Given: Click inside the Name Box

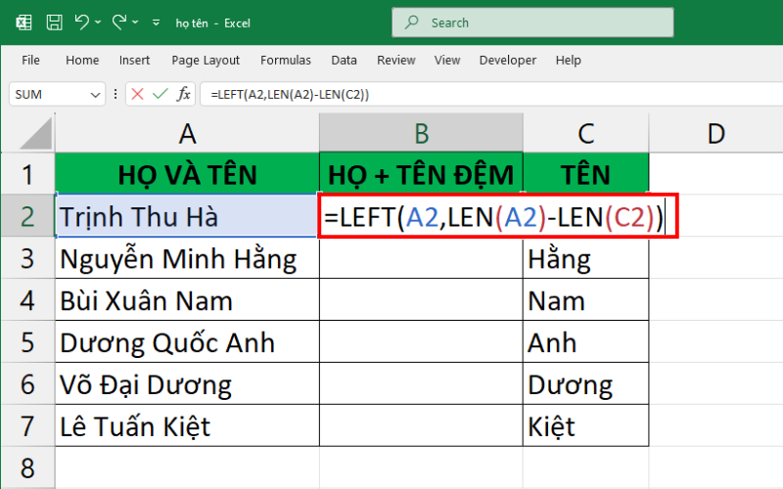Looking at the screenshot, I should click(x=50, y=94).
